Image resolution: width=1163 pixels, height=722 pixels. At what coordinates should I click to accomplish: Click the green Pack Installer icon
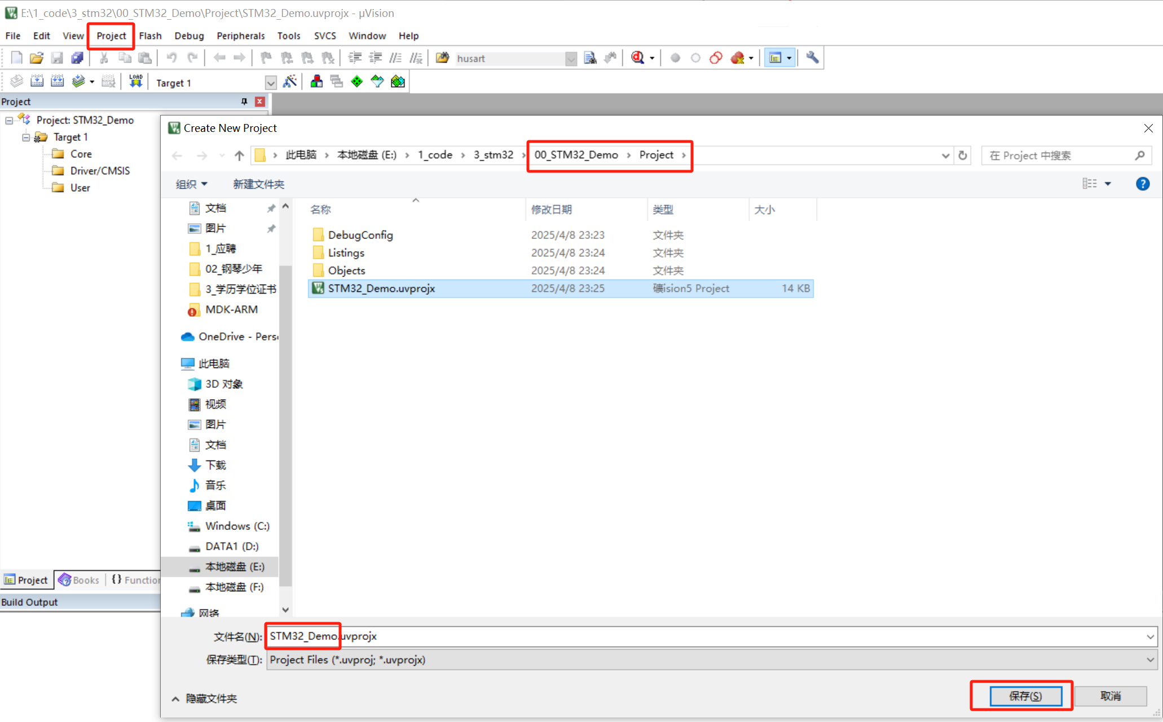pyautogui.click(x=398, y=82)
